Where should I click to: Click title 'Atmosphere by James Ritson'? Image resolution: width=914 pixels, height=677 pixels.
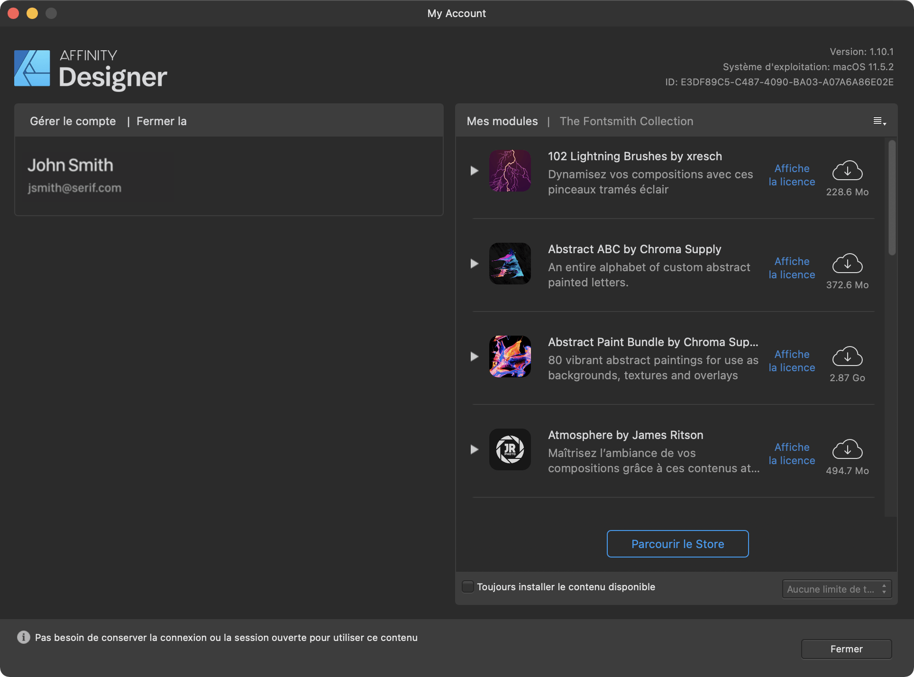(625, 435)
